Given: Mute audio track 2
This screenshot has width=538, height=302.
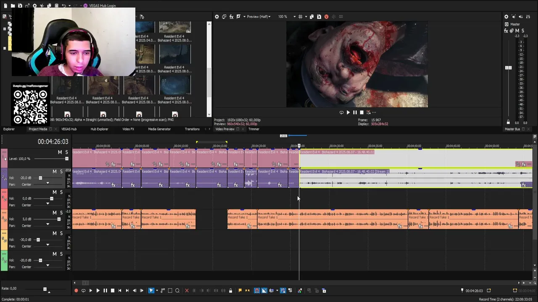Looking at the screenshot, I should [x=54, y=172].
